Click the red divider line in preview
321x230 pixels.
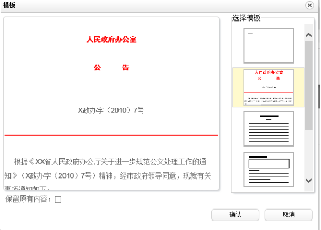[x=111, y=135]
